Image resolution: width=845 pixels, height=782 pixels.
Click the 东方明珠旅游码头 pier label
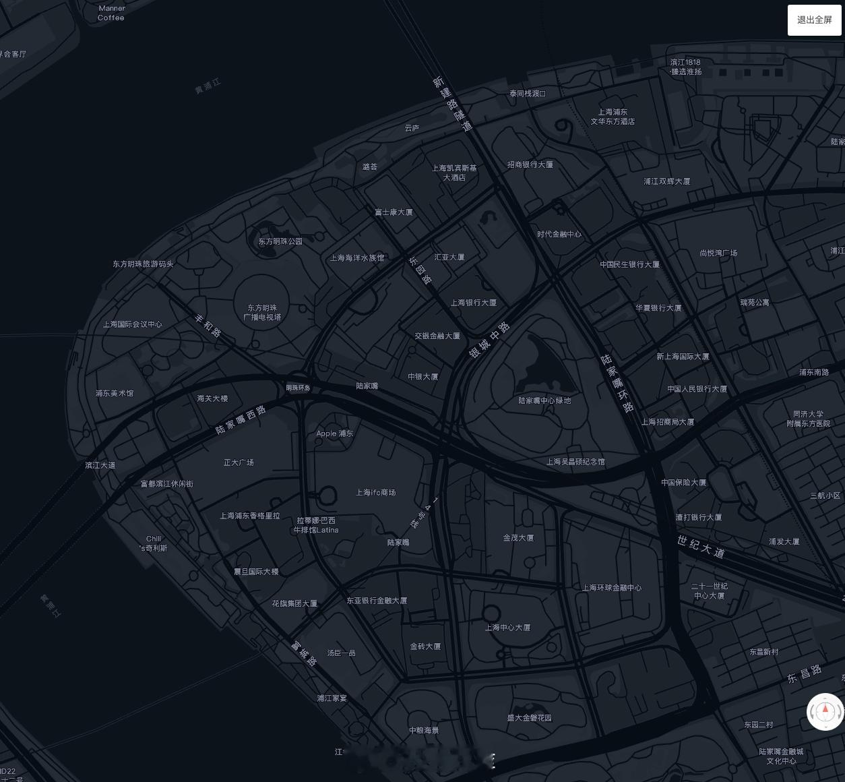[x=143, y=264]
